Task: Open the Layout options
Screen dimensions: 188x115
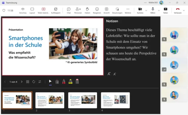Action: 32,11
